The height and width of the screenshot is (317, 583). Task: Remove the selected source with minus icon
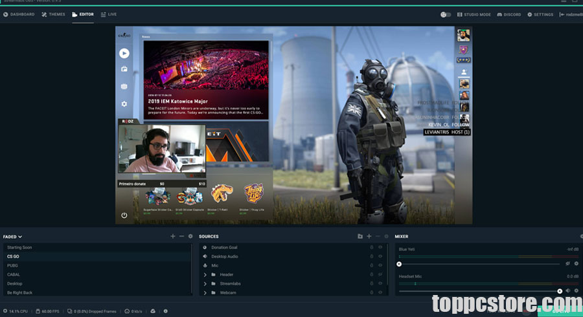[x=378, y=236]
